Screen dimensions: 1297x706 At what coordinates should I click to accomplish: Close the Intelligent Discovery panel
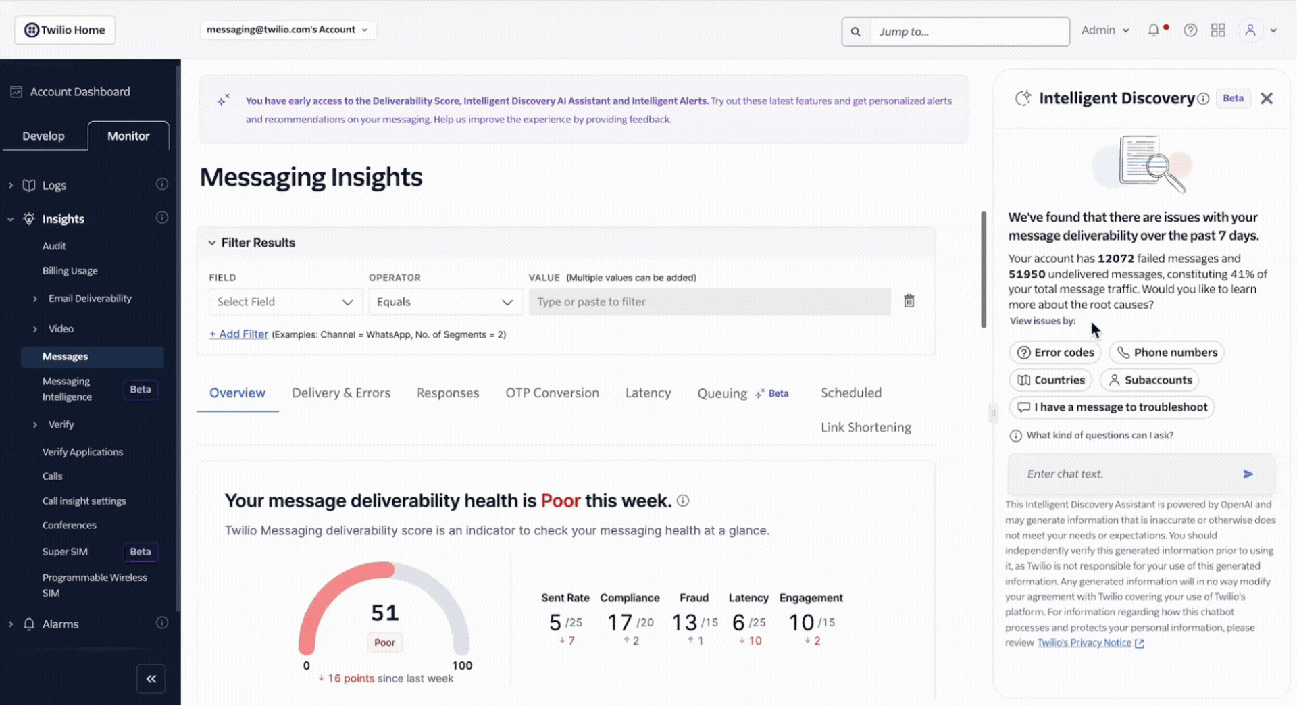pos(1267,99)
